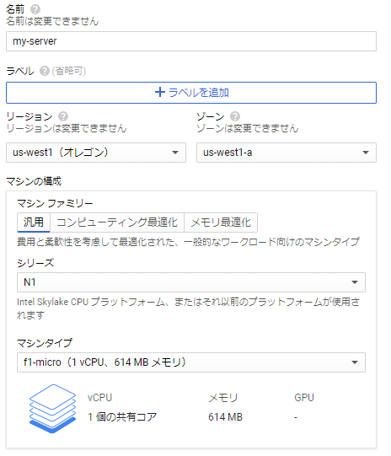The height and width of the screenshot is (456, 391).
Task: Open the ゾーン dropdown us-west1-a
Action: click(x=287, y=153)
